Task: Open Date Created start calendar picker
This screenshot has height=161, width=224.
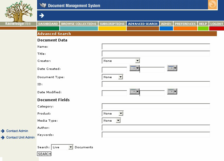Action: tap(134, 68)
